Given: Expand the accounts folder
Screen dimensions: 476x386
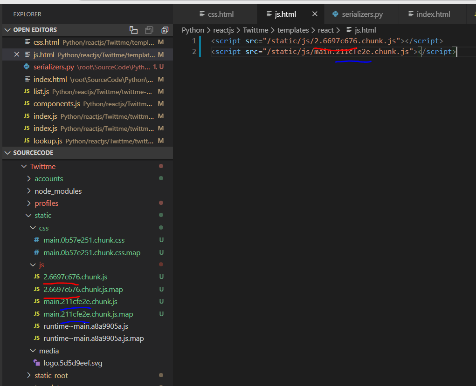Looking at the screenshot, I should 48,179.
